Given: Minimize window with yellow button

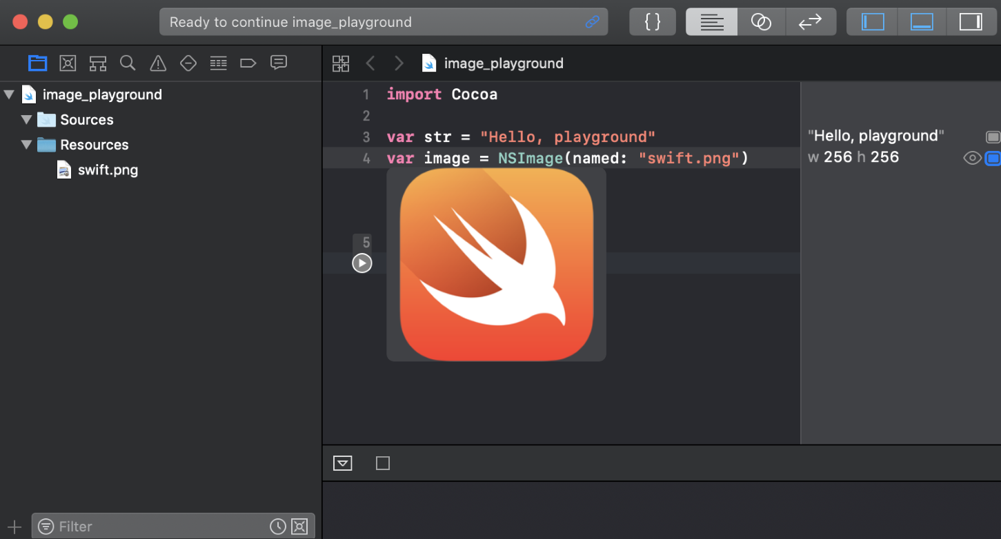Looking at the screenshot, I should [45, 22].
